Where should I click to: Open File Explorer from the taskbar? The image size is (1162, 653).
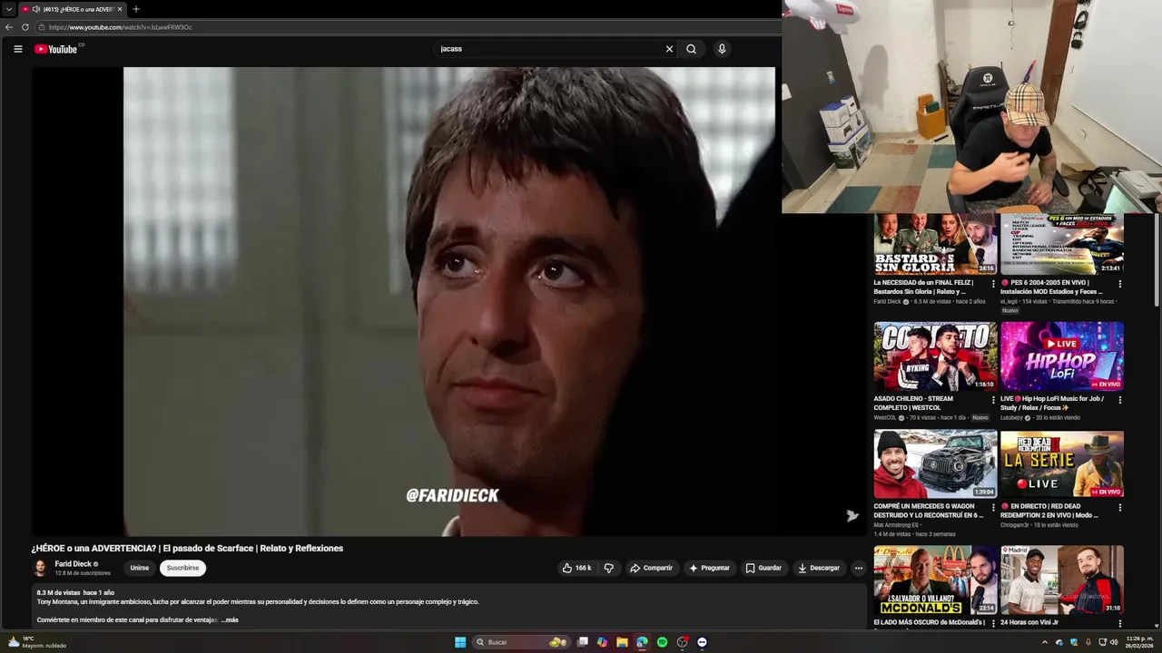click(622, 642)
